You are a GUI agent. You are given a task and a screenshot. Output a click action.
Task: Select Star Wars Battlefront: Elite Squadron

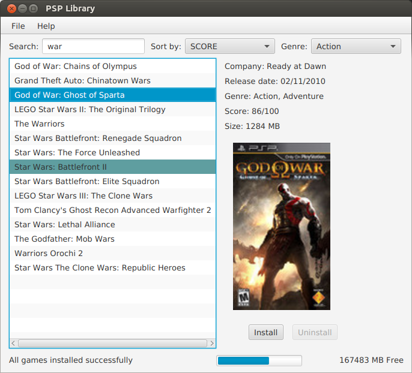tap(112, 181)
